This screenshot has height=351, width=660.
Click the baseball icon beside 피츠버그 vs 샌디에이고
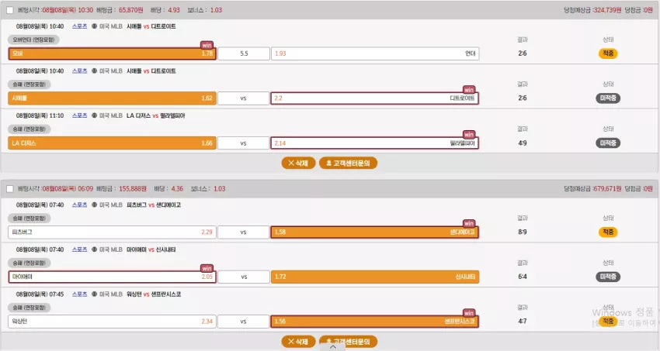(94, 205)
